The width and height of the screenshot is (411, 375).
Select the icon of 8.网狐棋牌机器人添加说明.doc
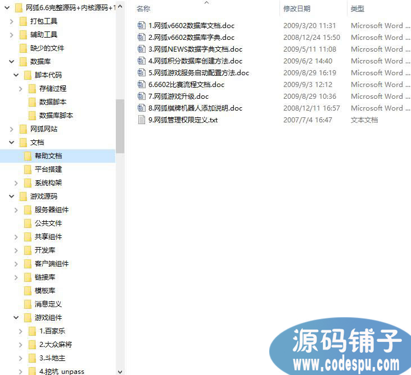[142, 108]
